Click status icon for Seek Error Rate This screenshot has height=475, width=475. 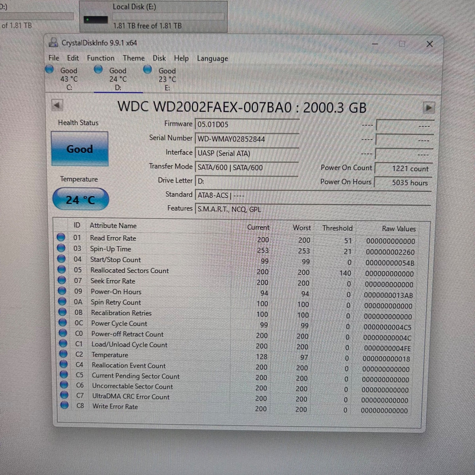point(62,280)
